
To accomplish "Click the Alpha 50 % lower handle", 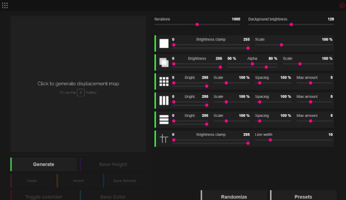I will tap(253, 64).
